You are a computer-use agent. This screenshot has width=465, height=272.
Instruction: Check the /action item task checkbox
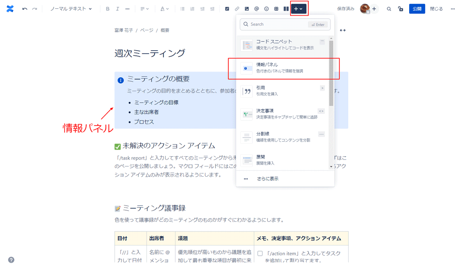(x=260, y=253)
